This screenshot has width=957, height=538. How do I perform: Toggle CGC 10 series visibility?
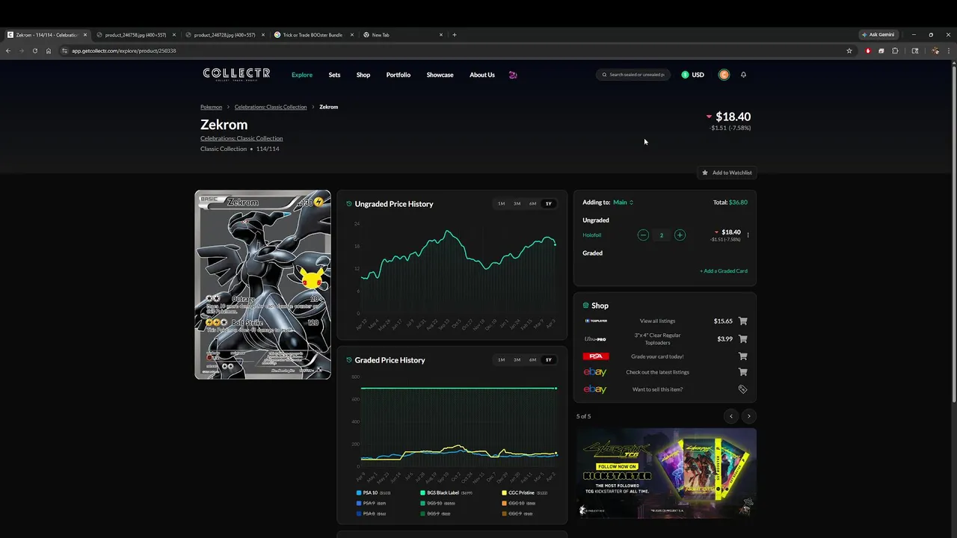(519, 504)
